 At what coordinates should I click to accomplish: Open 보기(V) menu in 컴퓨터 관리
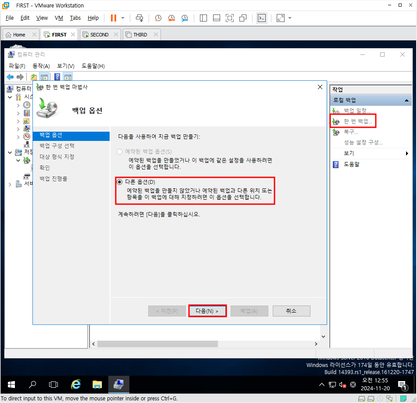[x=66, y=66]
